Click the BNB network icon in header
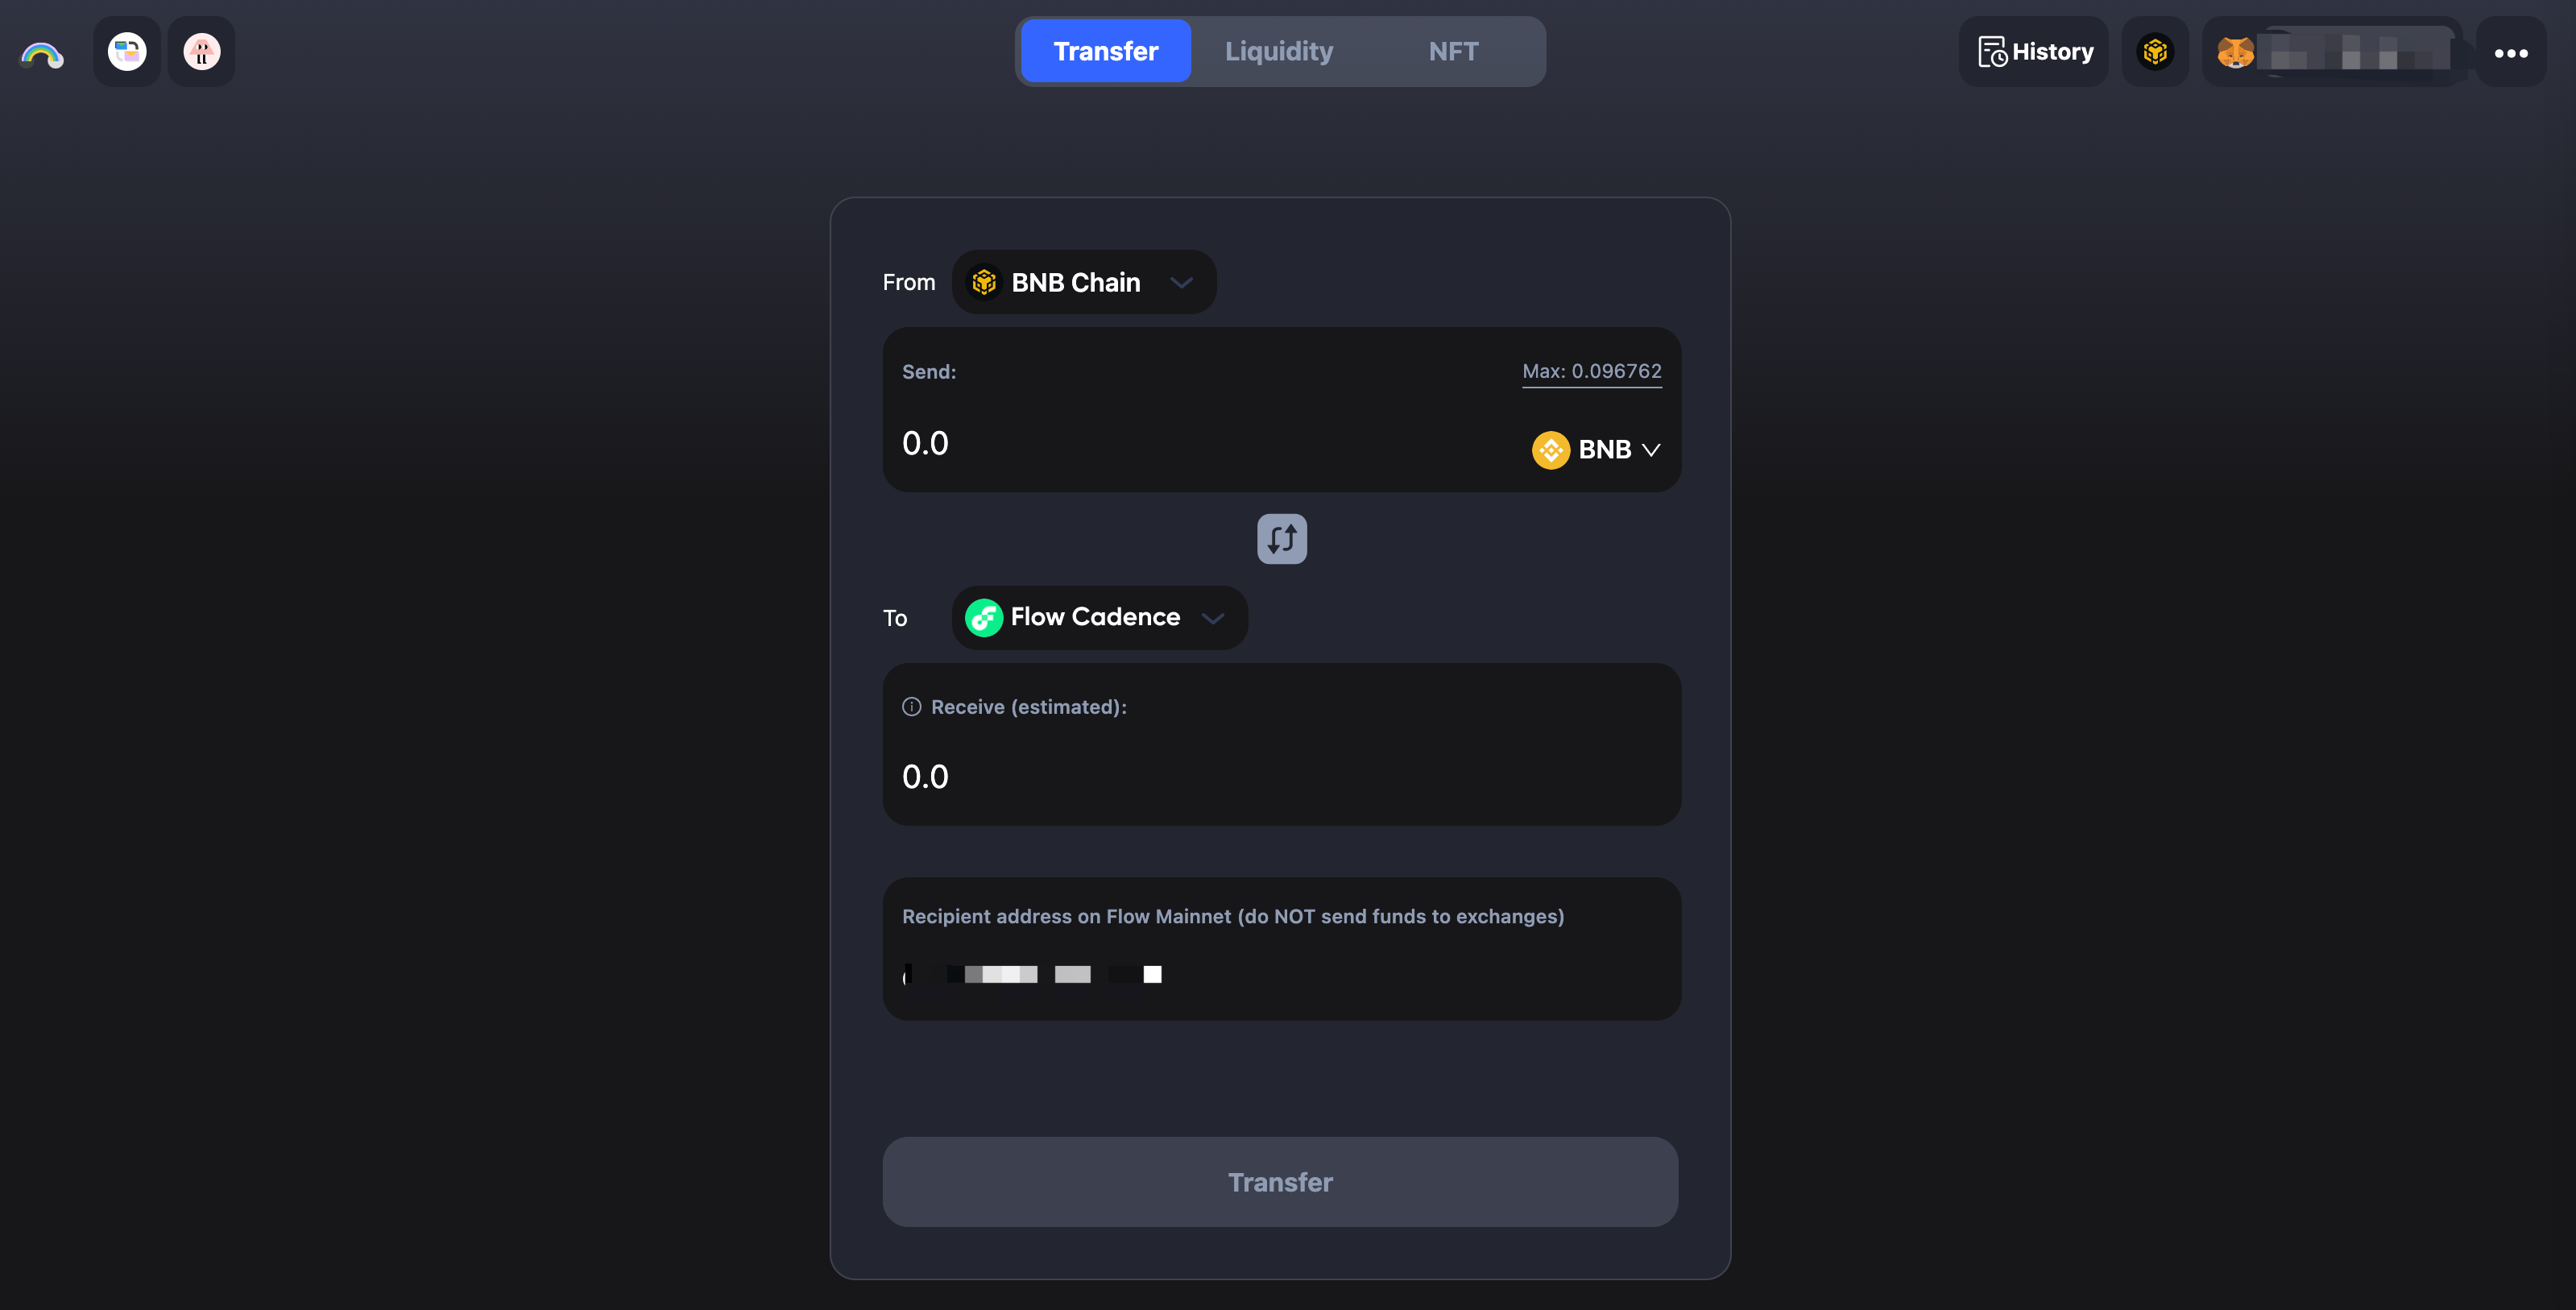2576x1310 pixels. point(2155,52)
